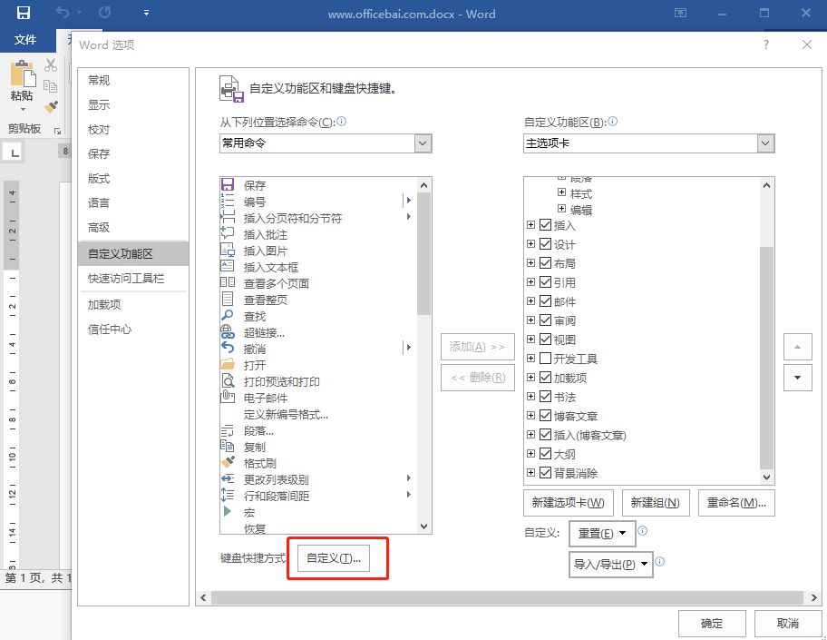Click move down arrow button
Image resolution: width=827 pixels, height=640 pixels.
coord(797,378)
